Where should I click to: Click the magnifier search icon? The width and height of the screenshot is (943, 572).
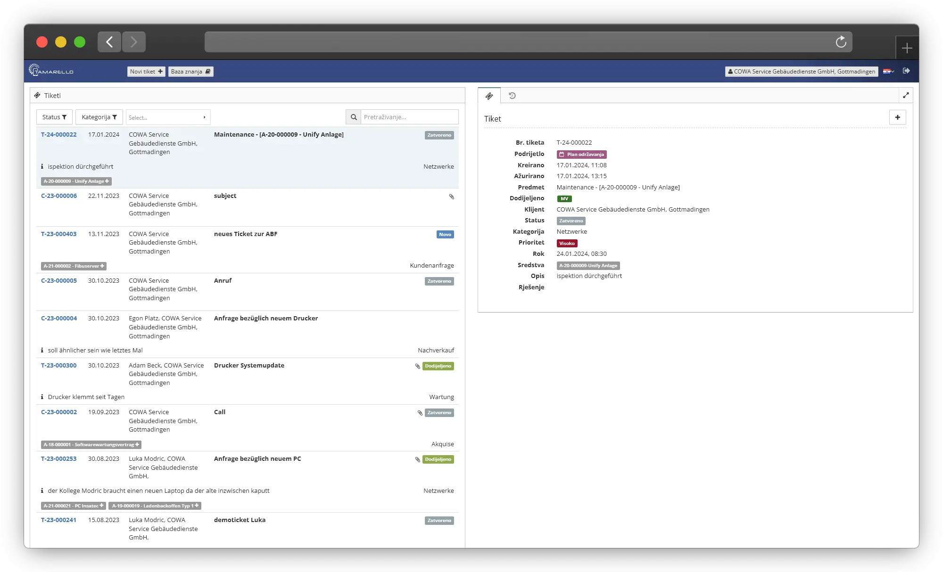click(x=353, y=116)
